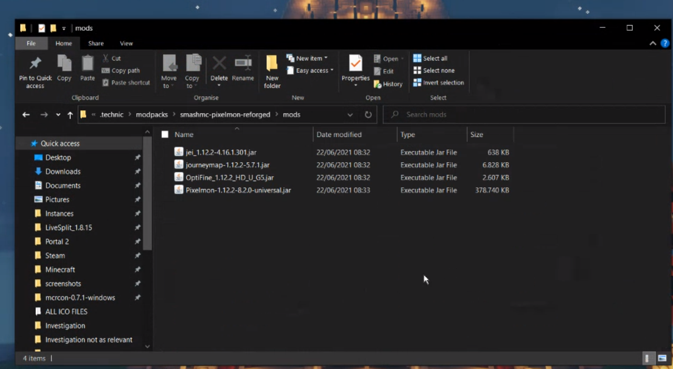Expand the hidden path chevrons in the address bar
Screen dimensions: 673x369
(94, 114)
